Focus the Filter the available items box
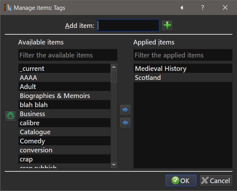 point(67,55)
